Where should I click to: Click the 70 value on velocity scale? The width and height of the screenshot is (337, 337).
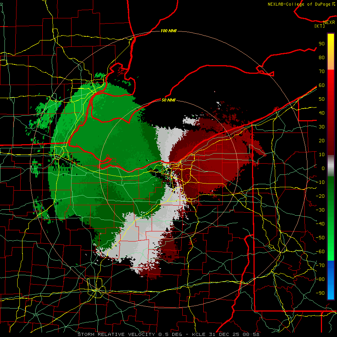(x=322, y=72)
